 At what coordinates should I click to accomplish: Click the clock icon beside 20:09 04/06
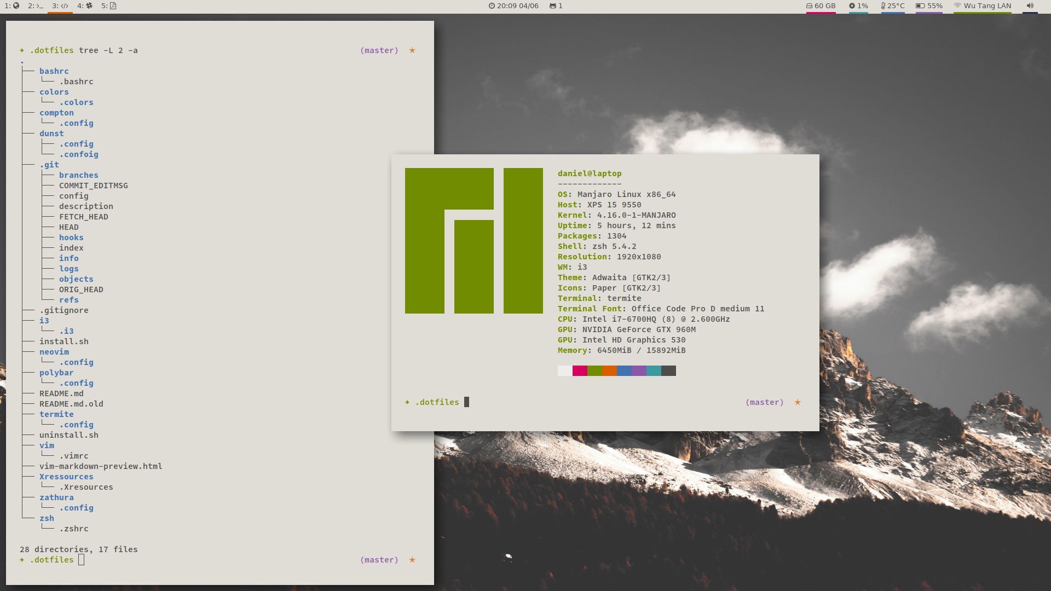point(492,6)
